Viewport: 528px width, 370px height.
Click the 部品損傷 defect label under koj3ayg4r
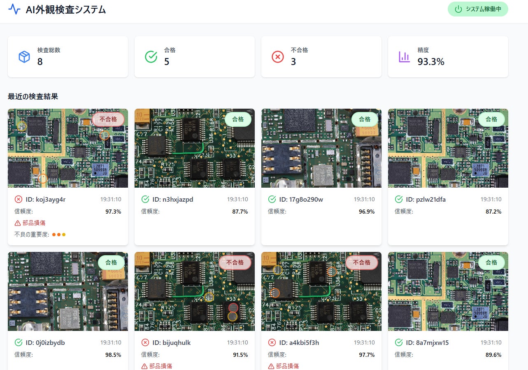(34, 223)
